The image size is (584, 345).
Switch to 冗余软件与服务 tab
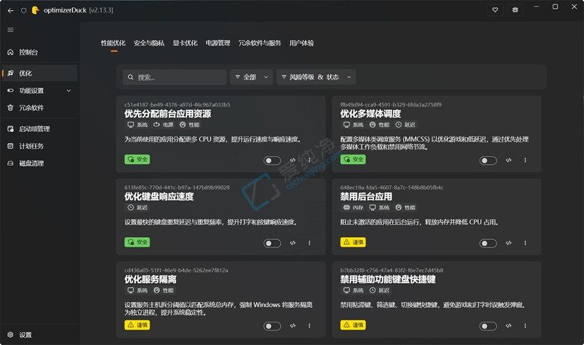(260, 43)
